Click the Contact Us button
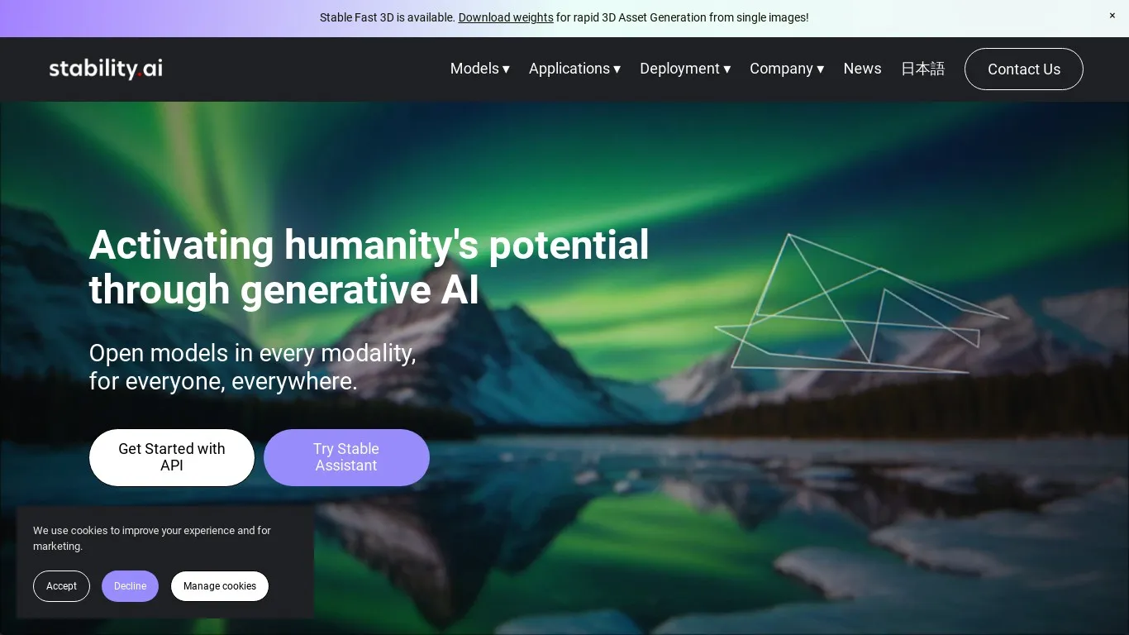Image resolution: width=1129 pixels, height=635 pixels. click(1024, 69)
